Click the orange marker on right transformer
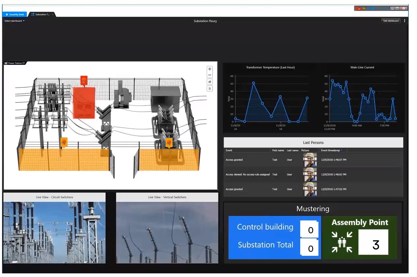417x277 pixels. point(169,143)
